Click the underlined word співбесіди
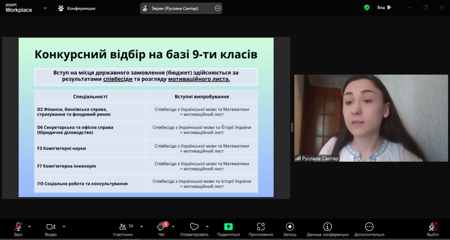450x240 pixels. pos(118,79)
